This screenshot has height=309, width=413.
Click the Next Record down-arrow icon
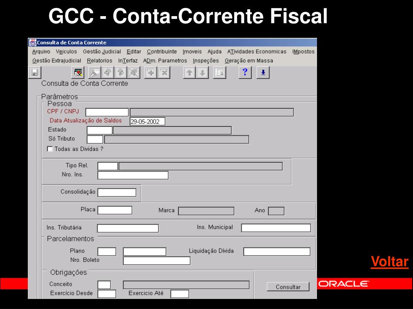coord(202,72)
